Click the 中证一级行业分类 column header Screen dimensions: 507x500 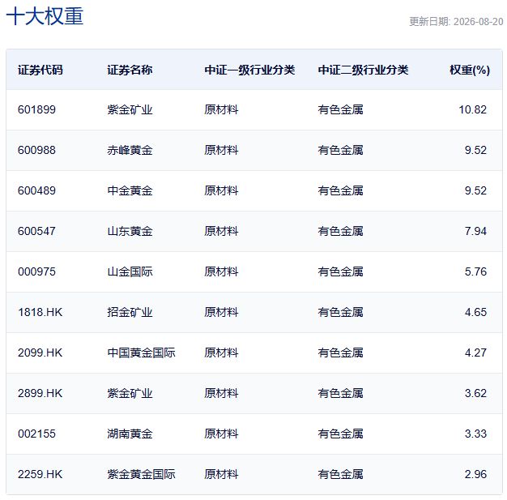coord(249,70)
